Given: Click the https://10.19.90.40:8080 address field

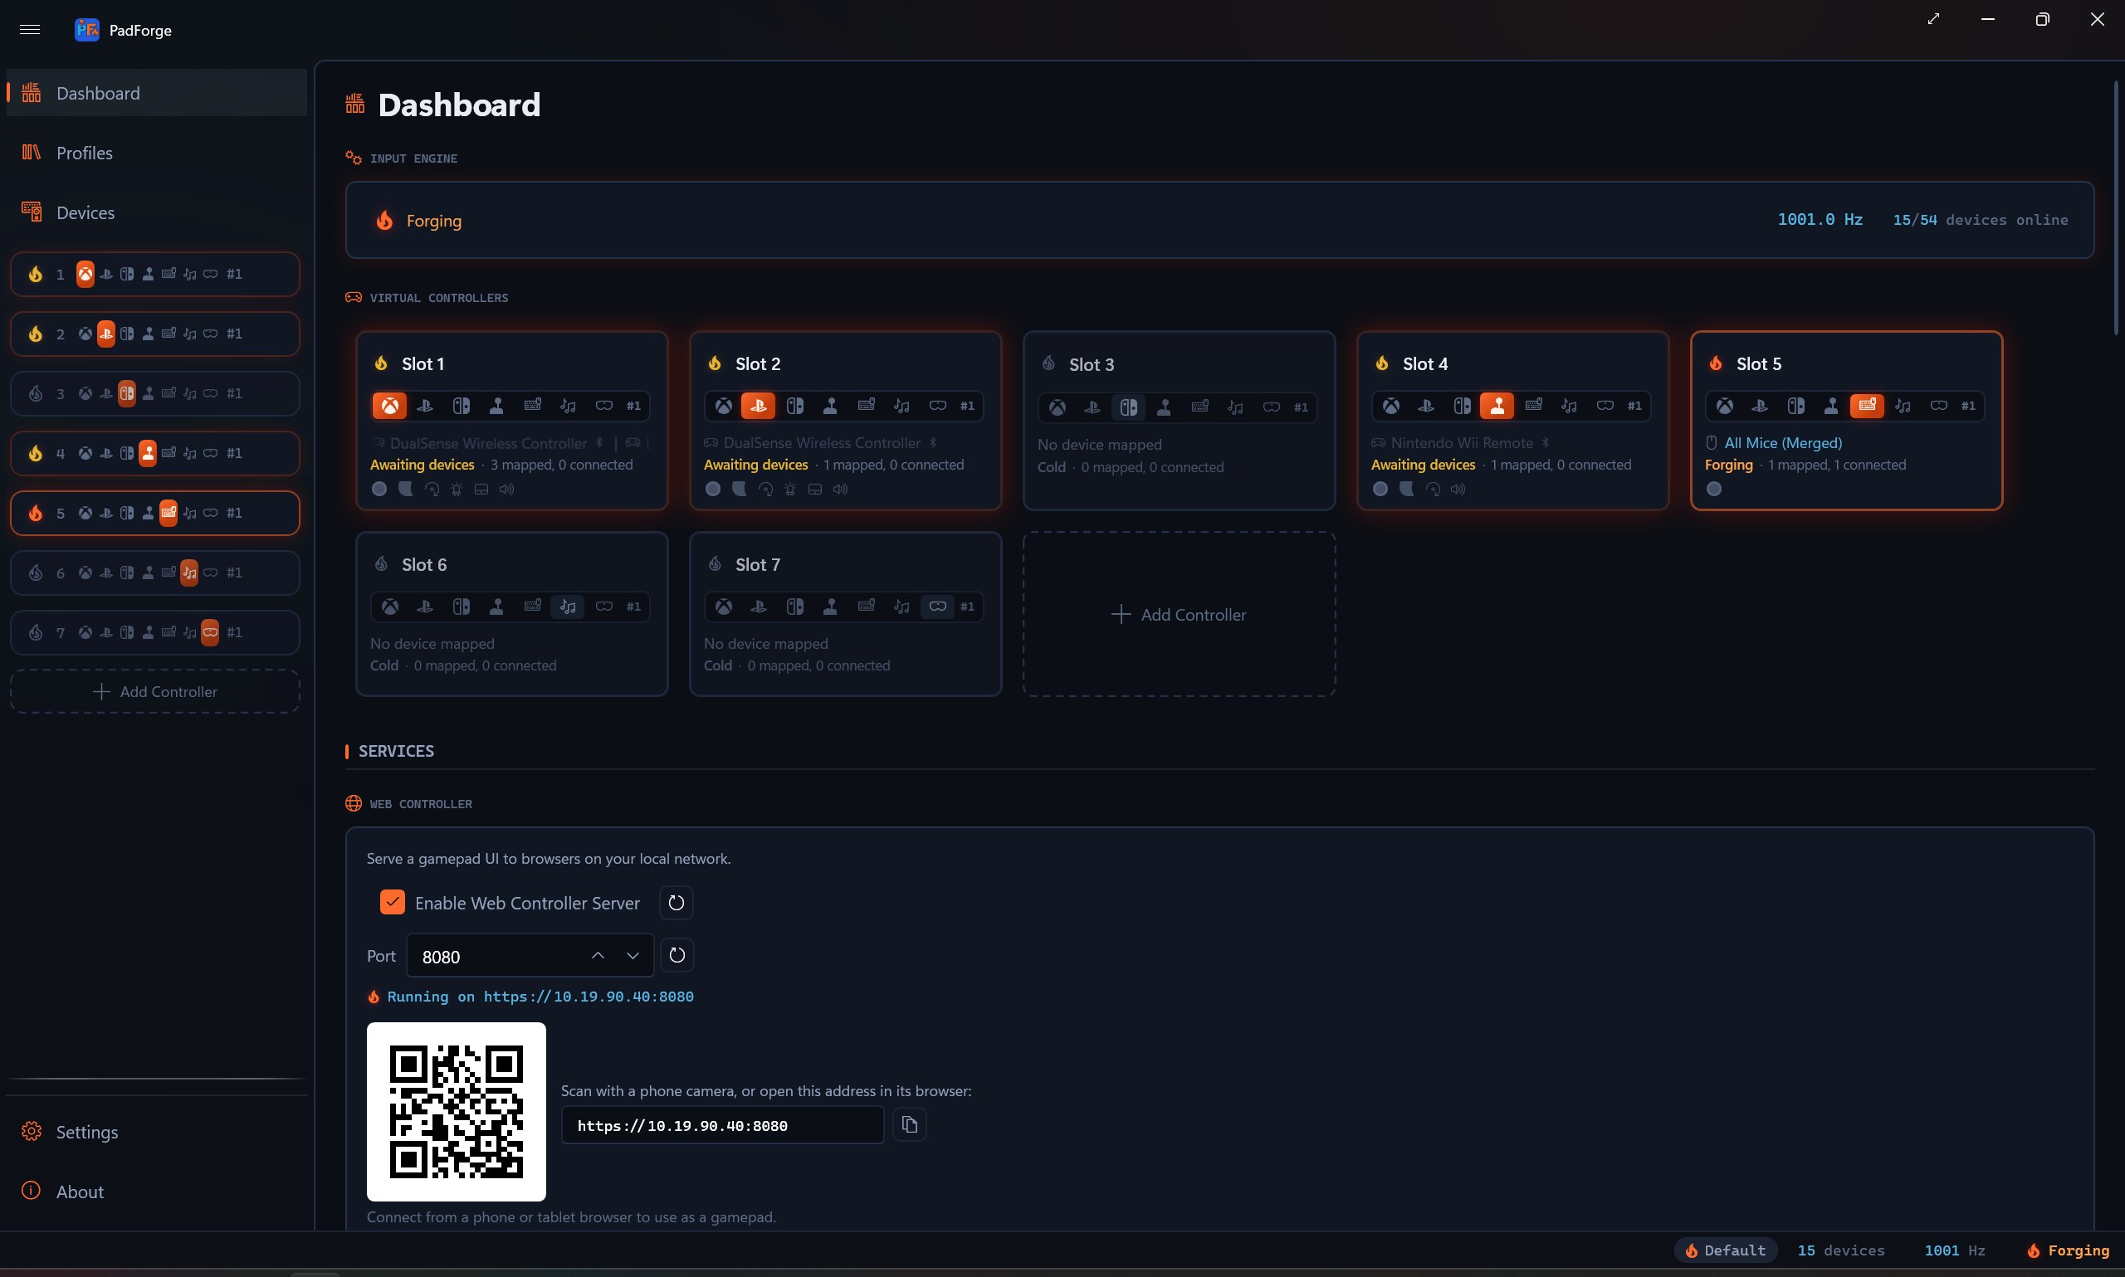Looking at the screenshot, I should point(722,1125).
